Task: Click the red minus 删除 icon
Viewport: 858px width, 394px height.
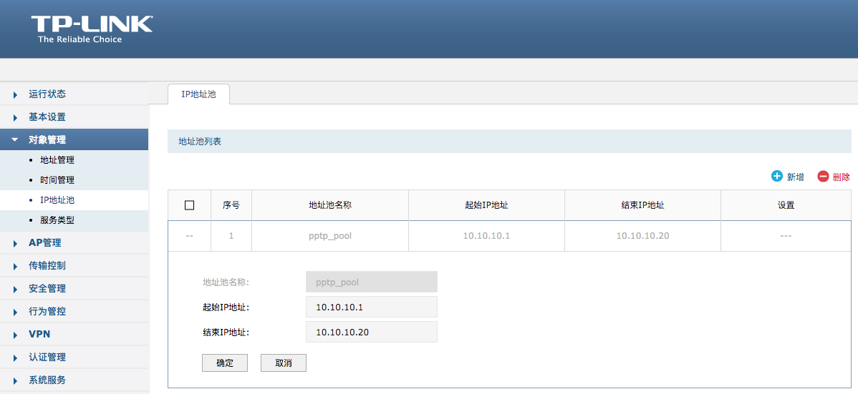Action: click(x=823, y=177)
